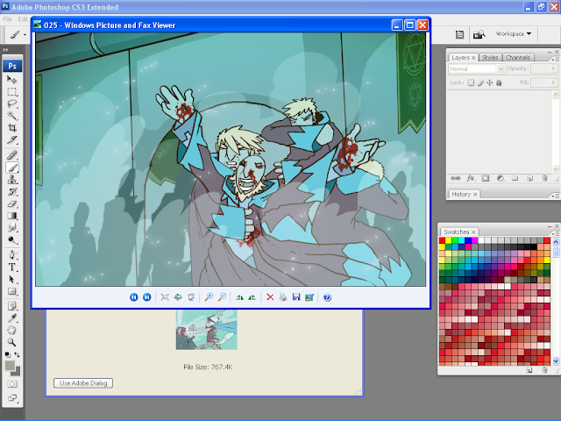This screenshot has width=561, height=421.
Task: Select the Burn tool
Action: point(11,239)
